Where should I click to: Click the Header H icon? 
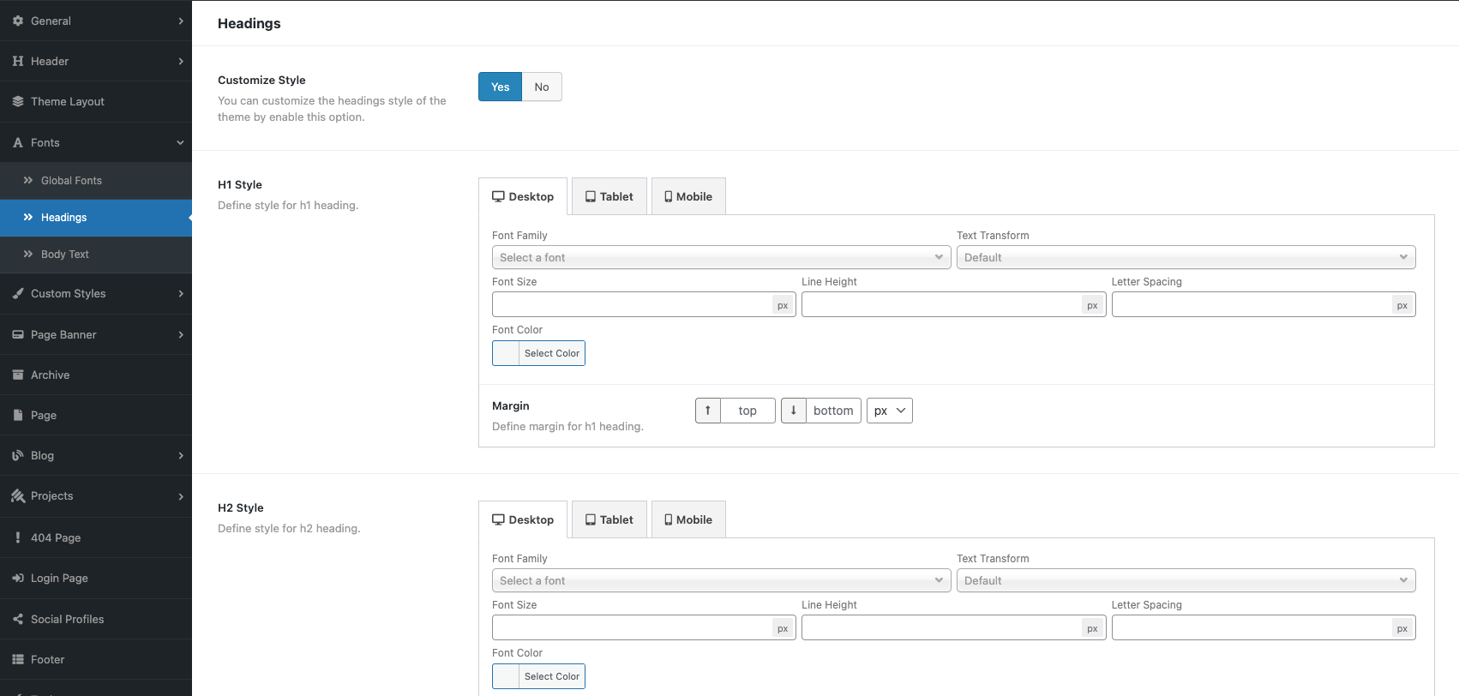[18, 61]
